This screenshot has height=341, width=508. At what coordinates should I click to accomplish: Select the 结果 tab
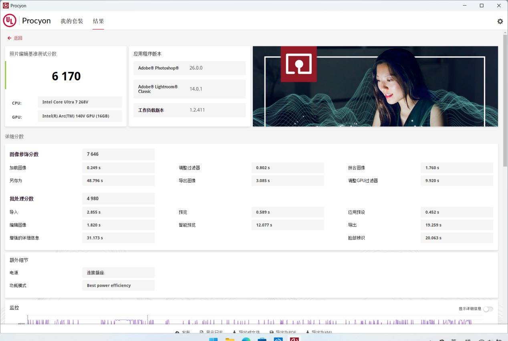(98, 21)
